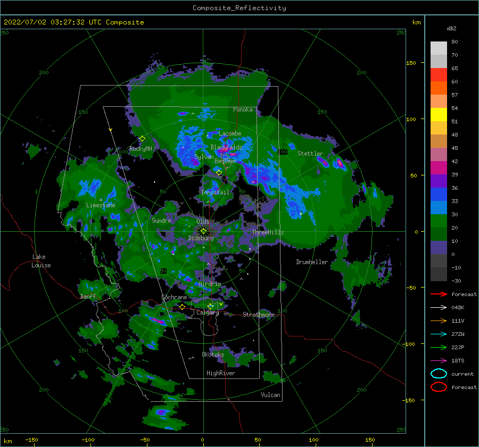Click the Lacombe town label

point(230,133)
